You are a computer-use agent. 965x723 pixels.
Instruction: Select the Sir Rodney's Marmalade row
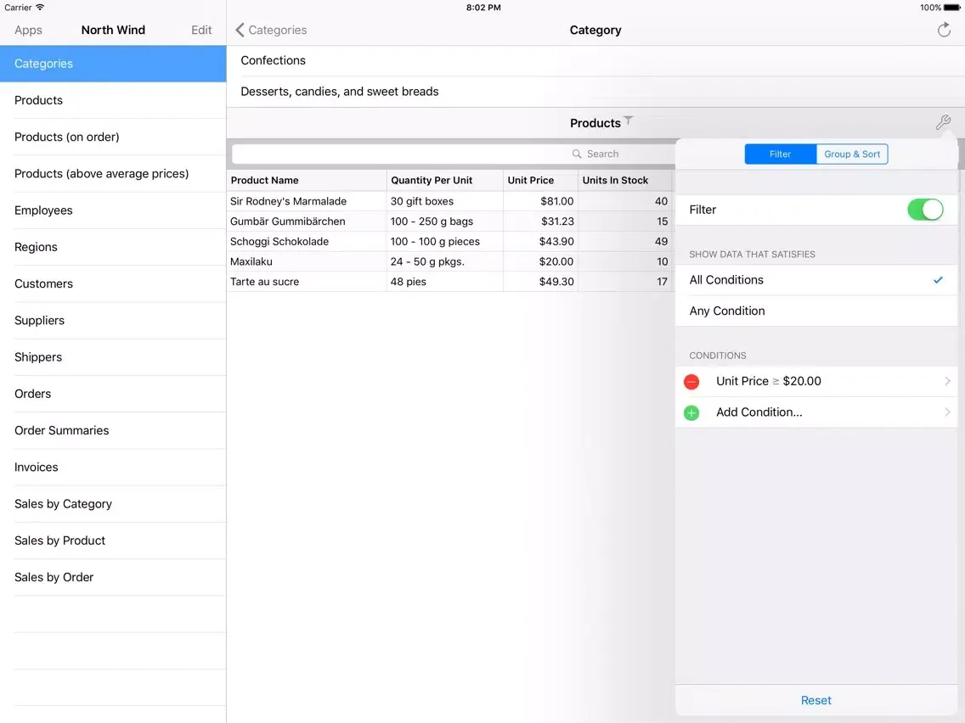pyautogui.click(x=449, y=201)
